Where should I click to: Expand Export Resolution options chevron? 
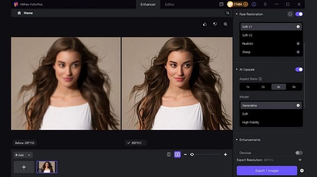coord(300,160)
